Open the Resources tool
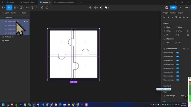191x107 pixels. [x=37, y=7]
